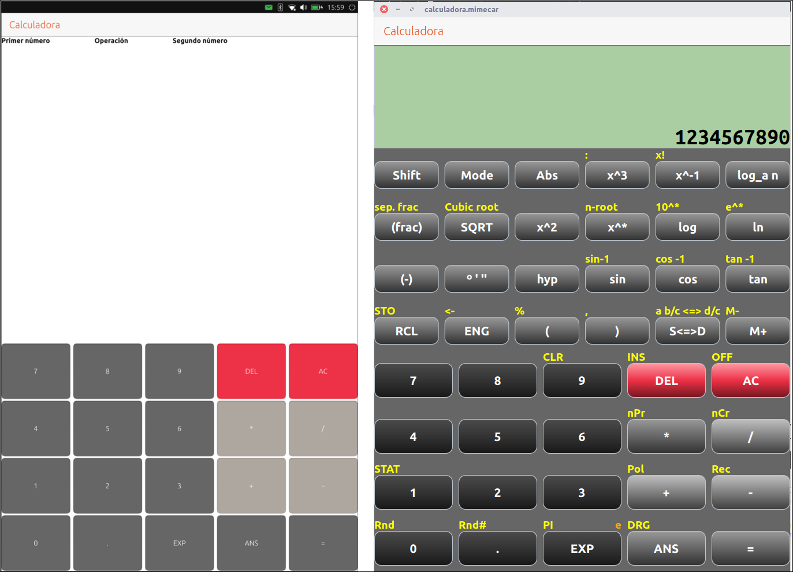Viewport: 793px width, 572px height.
Task: Click the tan button
Action: pyautogui.click(x=758, y=279)
